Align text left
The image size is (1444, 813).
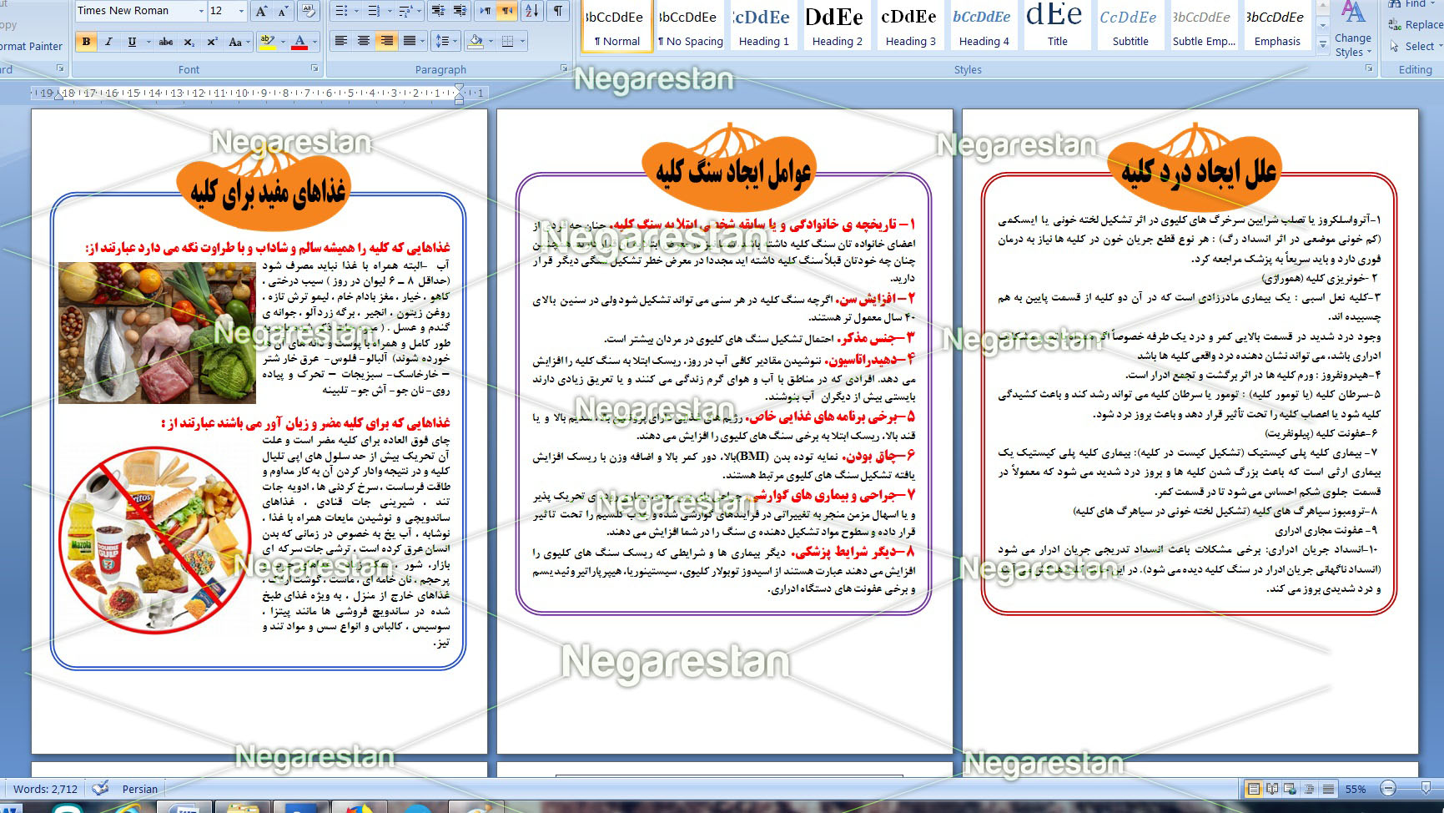(340, 41)
